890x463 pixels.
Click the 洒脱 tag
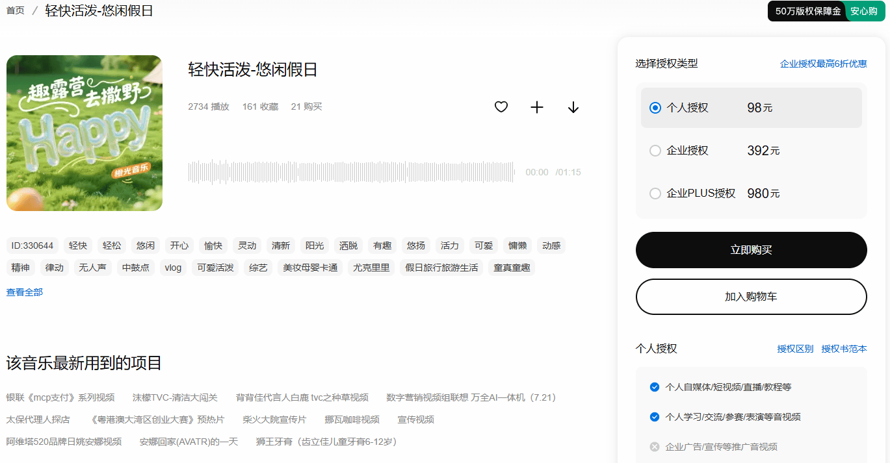coord(348,245)
